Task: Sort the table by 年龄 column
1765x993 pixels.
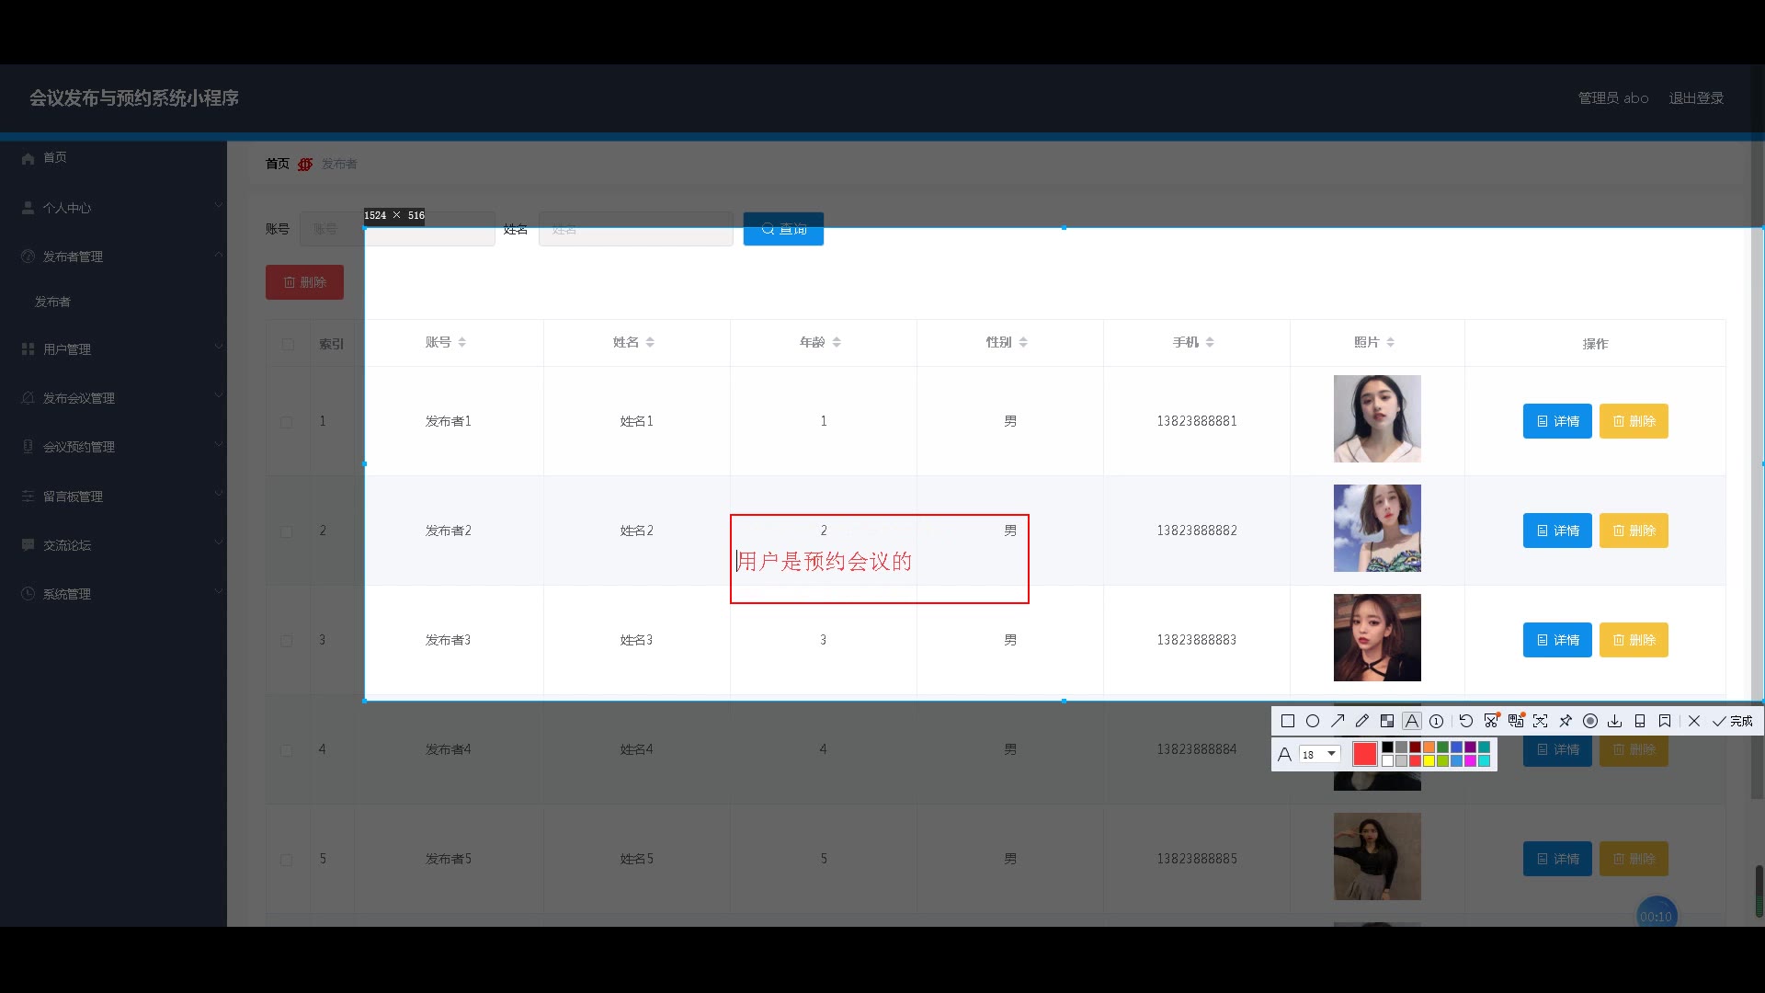Action: 837,342
